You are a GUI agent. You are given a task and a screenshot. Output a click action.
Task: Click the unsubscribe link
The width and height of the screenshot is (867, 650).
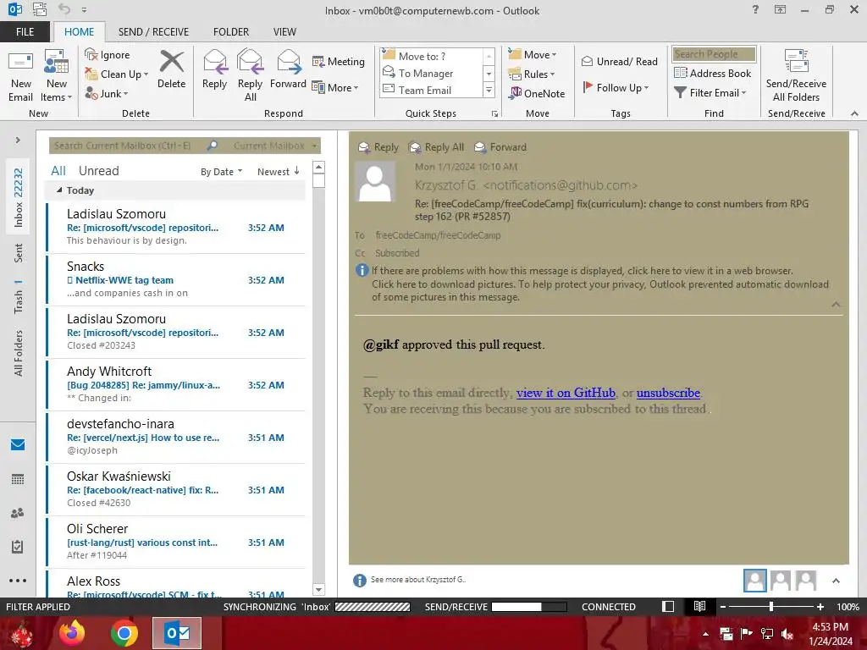pos(668,393)
